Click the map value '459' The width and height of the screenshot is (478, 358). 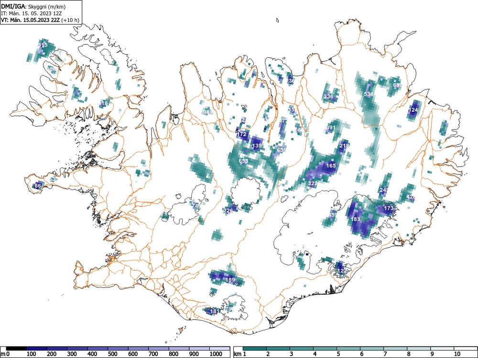coord(333,215)
